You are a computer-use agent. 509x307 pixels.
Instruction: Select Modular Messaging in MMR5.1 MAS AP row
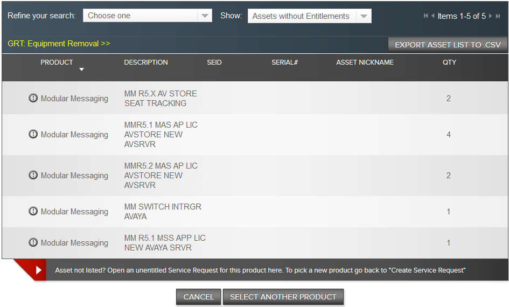(74, 134)
